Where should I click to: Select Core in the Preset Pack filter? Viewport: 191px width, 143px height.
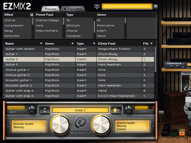(39, 25)
